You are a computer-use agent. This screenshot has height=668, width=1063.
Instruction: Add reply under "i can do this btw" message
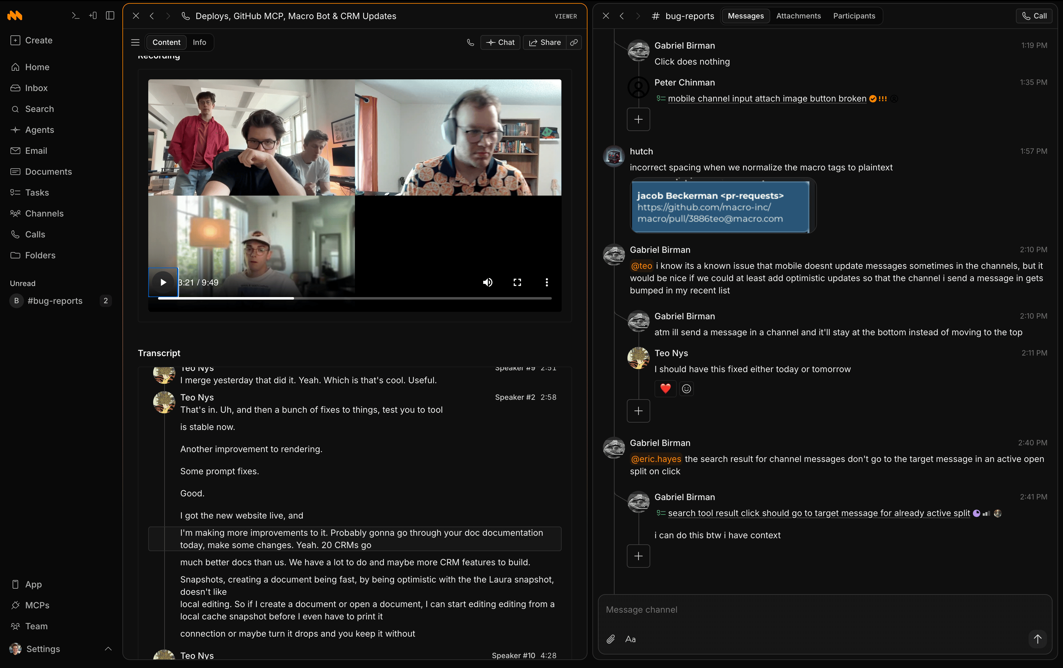pyautogui.click(x=638, y=556)
